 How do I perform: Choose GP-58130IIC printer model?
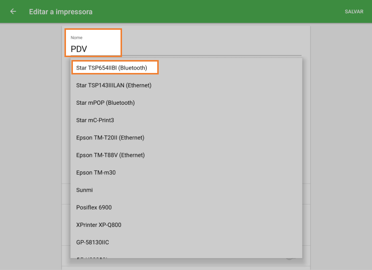(x=92, y=242)
